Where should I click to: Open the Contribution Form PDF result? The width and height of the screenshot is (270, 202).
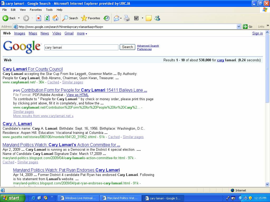point(84,90)
